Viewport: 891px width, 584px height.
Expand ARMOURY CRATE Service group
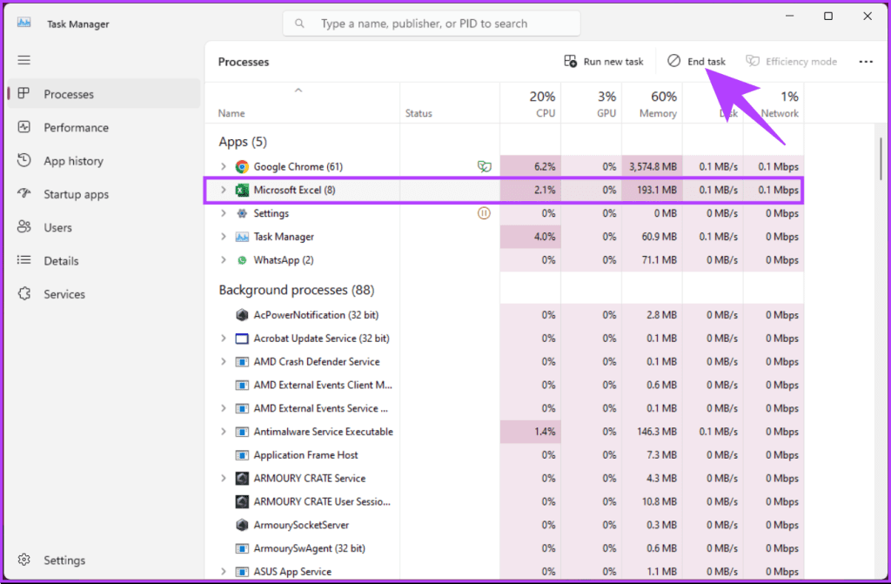pos(224,478)
